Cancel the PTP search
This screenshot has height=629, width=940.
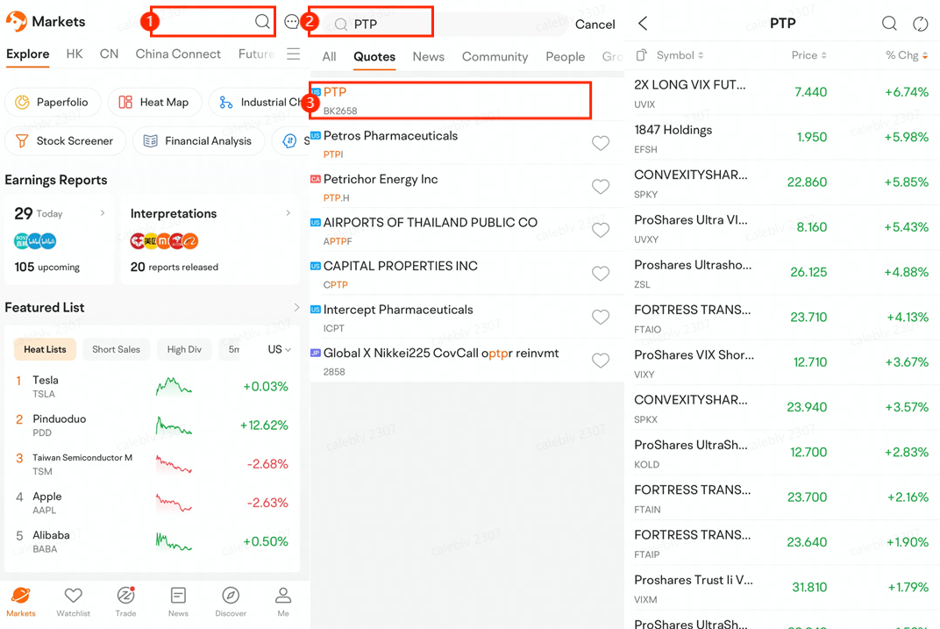pyautogui.click(x=595, y=24)
